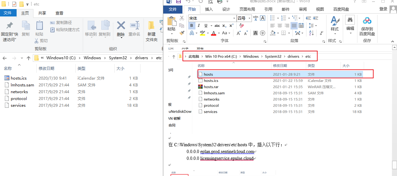Select the services file in Explorer list

(18, 105)
